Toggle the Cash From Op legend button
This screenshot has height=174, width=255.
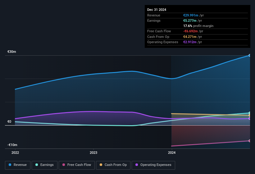(x=113, y=165)
